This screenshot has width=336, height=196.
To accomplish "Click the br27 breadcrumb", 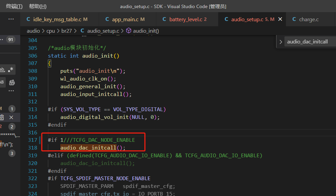I will [x=67, y=31].
